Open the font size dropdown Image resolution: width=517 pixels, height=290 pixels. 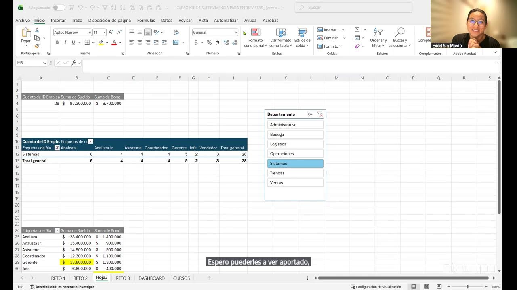(104, 32)
